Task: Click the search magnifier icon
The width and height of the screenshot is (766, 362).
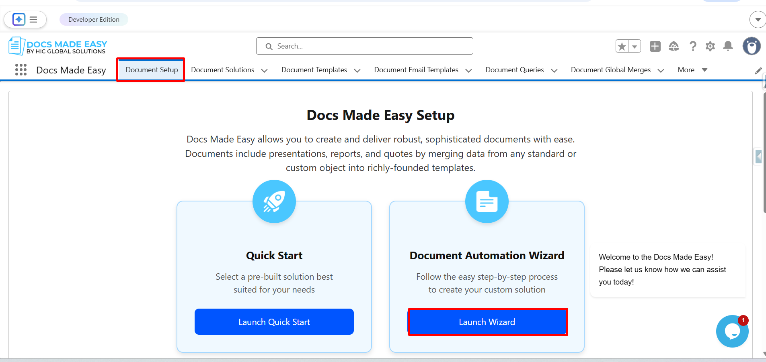Action: 269,47
